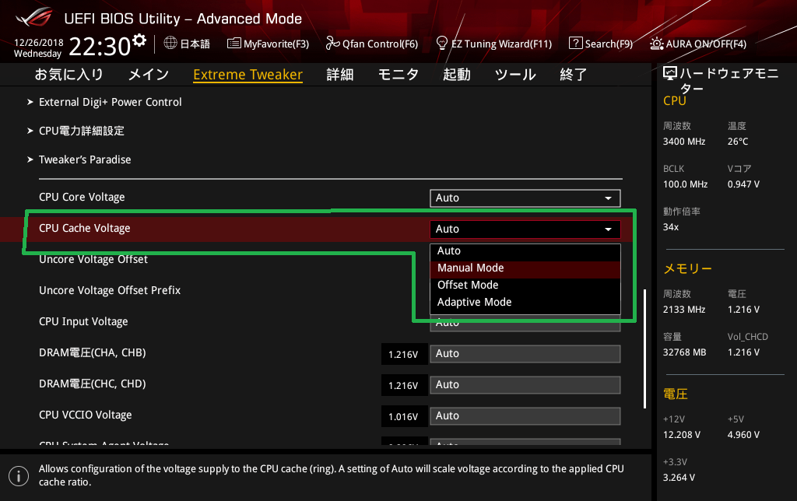
Task: Choose Adaptive Mode option
Action: 525,303
